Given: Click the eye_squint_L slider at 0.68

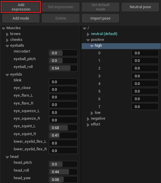Looking at the screenshot, I should click(x=63, y=128).
